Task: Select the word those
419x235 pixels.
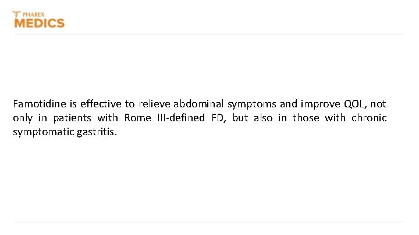Action: point(306,117)
